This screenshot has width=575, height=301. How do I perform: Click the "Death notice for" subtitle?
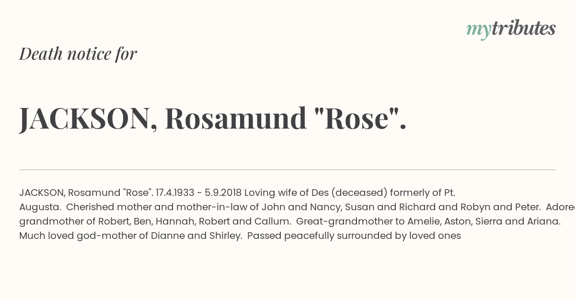point(78,54)
